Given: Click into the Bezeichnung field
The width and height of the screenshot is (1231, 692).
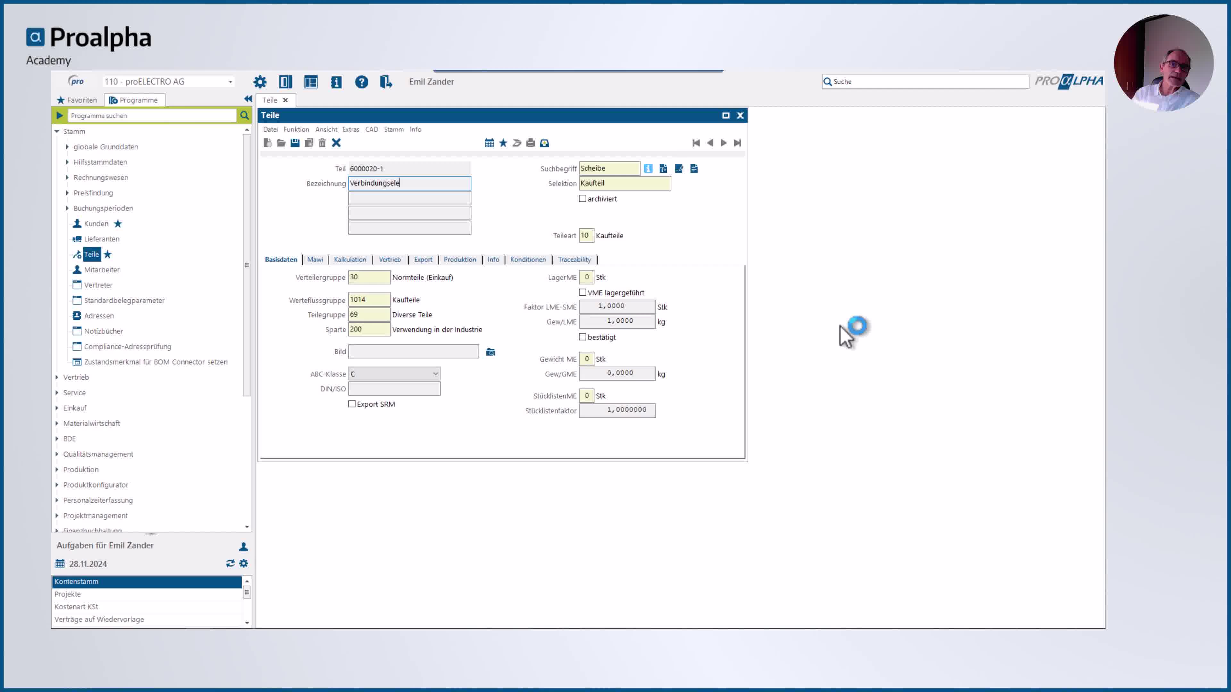Looking at the screenshot, I should [410, 183].
